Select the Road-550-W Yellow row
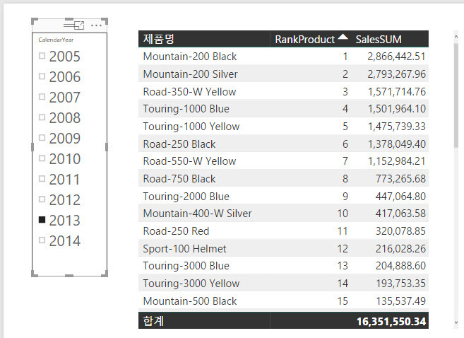The height and width of the screenshot is (338, 464). click(x=283, y=161)
